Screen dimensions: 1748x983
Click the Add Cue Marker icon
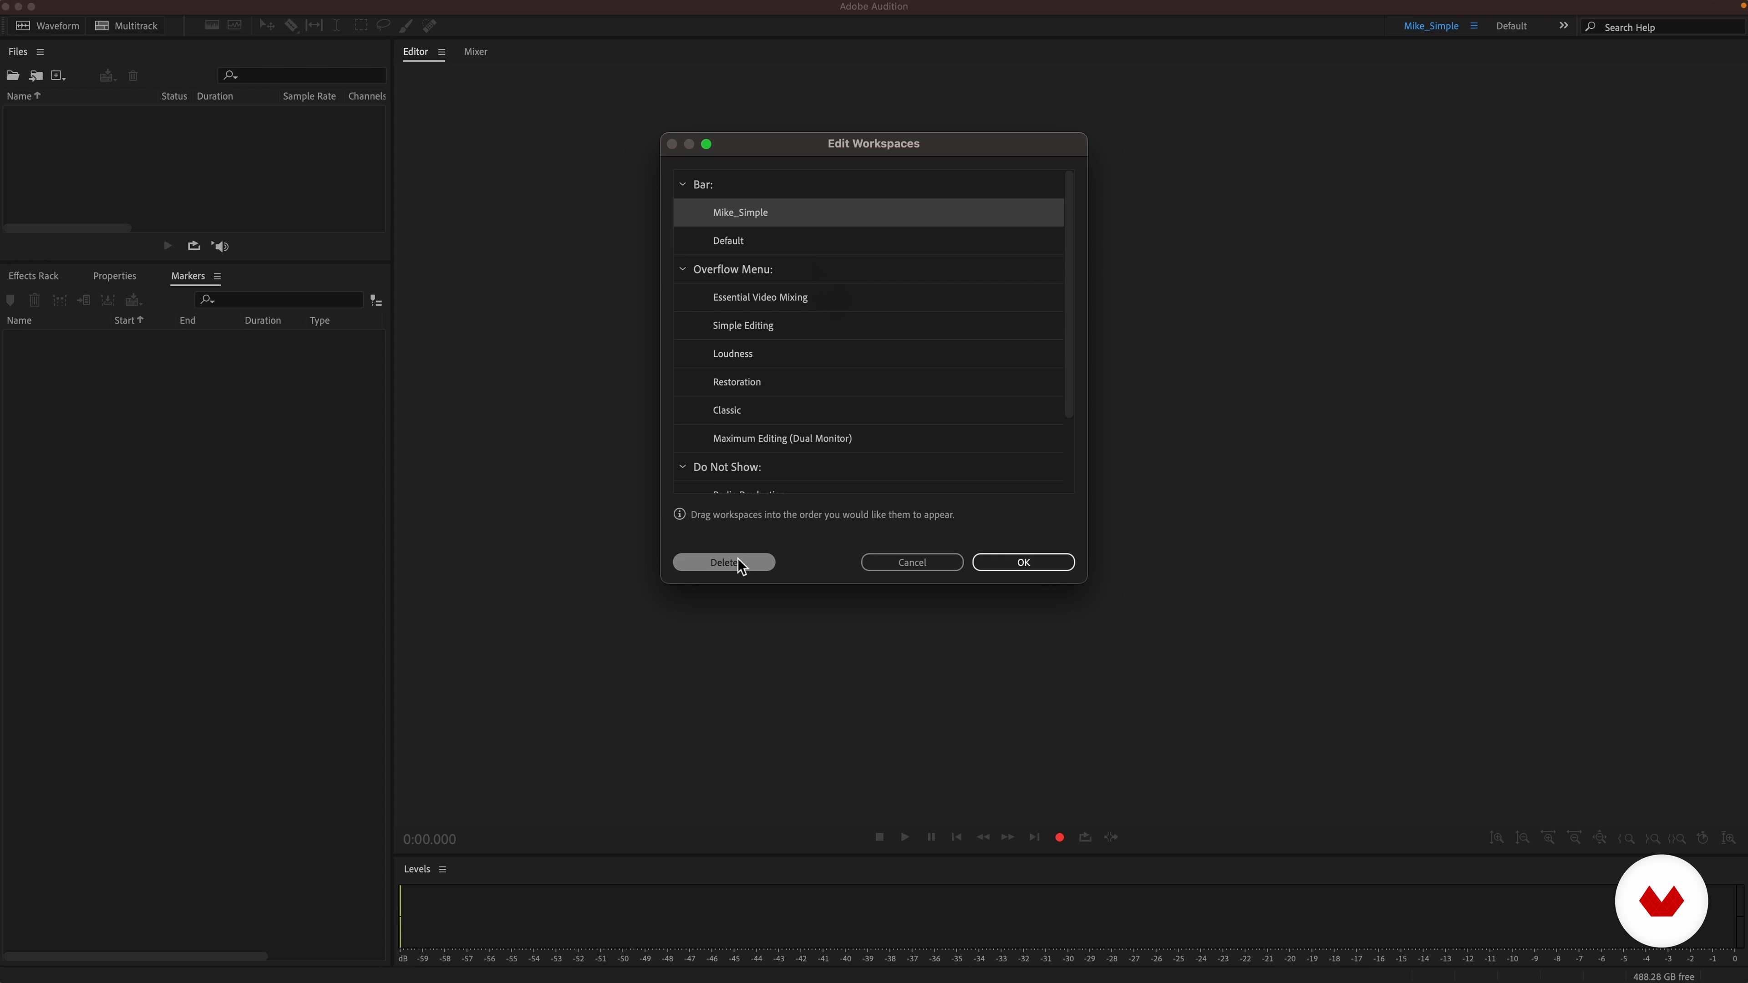(10, 300)
